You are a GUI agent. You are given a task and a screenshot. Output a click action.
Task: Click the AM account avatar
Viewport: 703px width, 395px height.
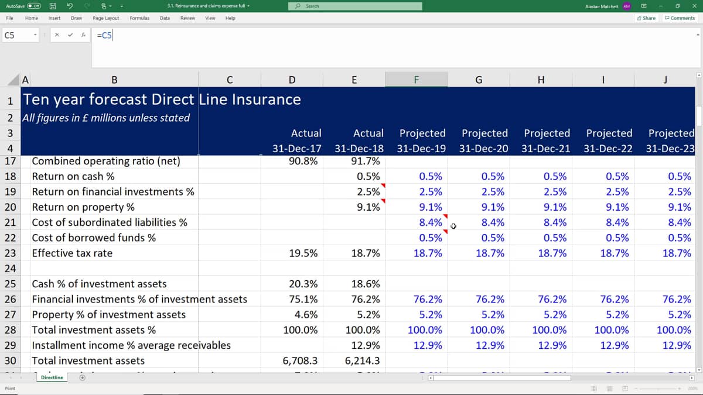pos(626,6)
